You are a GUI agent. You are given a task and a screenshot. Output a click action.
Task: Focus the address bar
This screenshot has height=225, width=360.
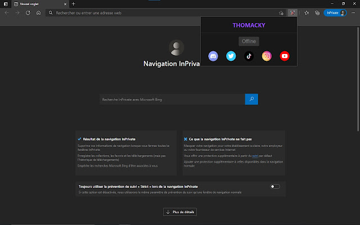(x=165, y=13)
